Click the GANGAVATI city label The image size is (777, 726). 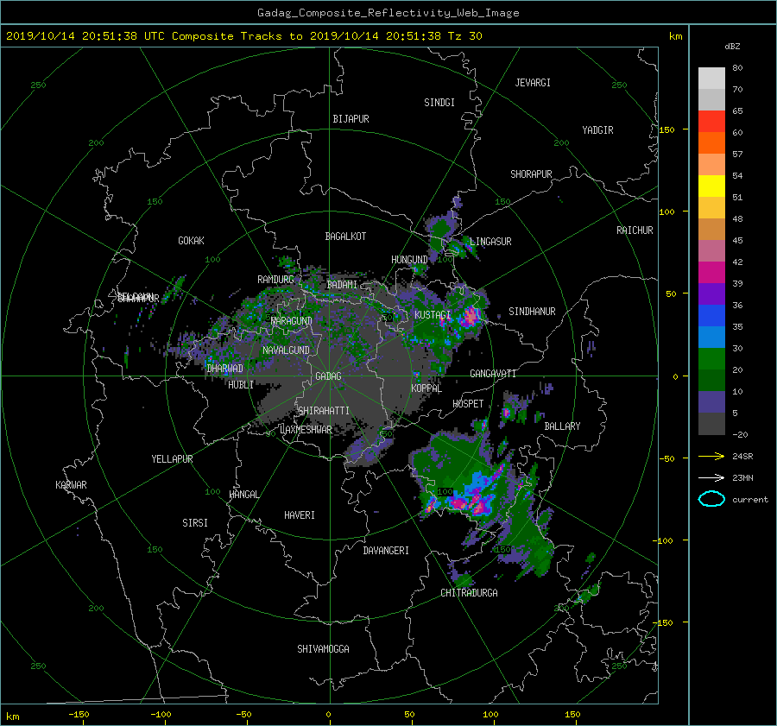(x=493, y=373)
